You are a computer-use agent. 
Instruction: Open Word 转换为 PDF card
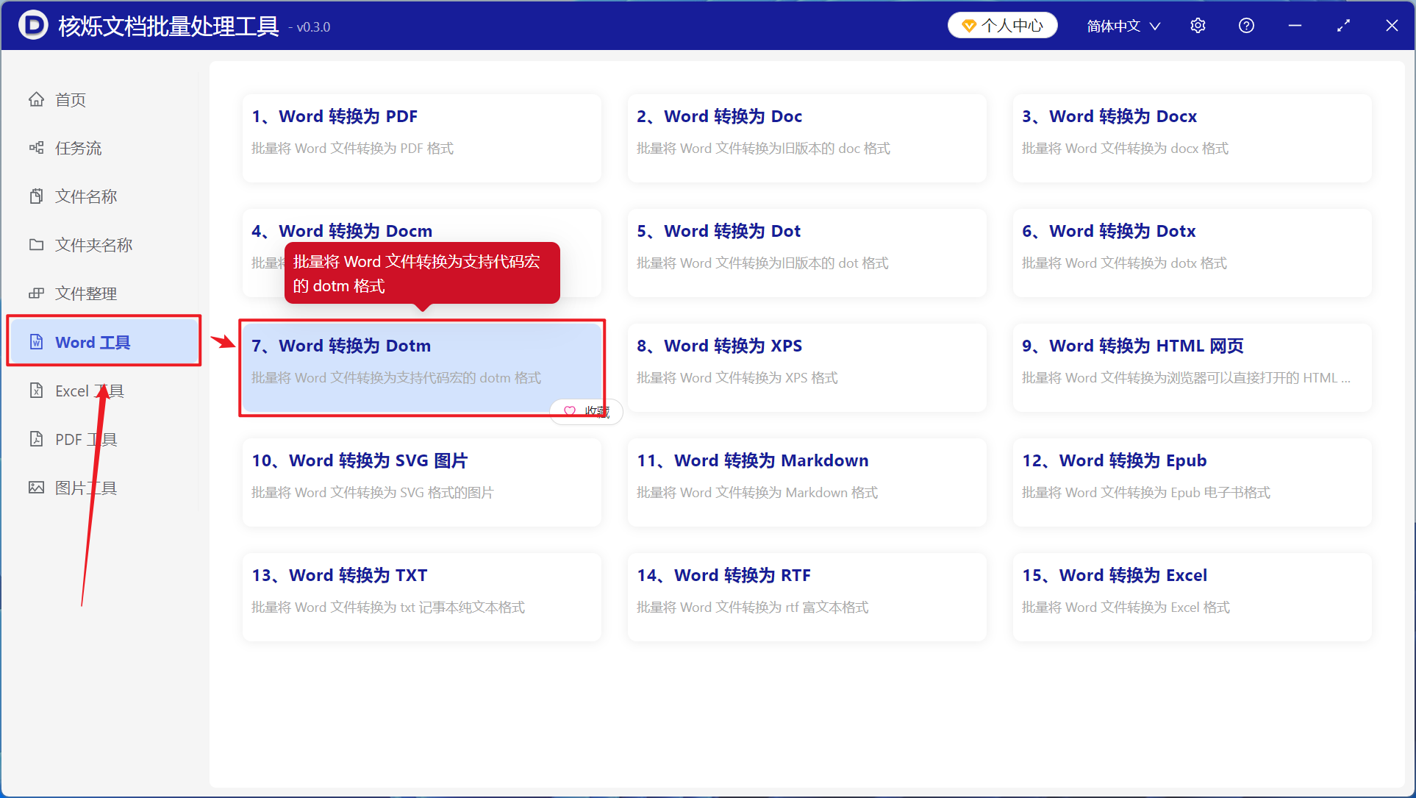(421, 138)
